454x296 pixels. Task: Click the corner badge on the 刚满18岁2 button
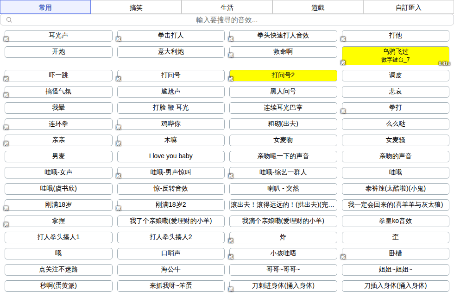[119, 209]
